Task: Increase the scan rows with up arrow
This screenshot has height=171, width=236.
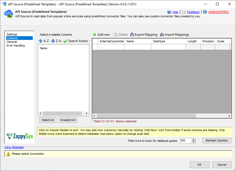Action: click(x=194, y=139)
